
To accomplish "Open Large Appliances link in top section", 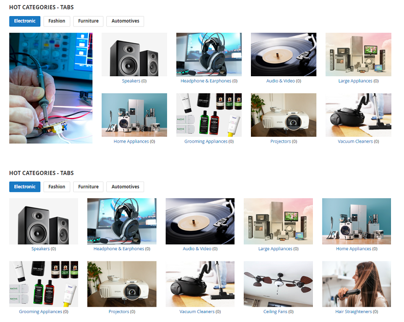I will tap(356, 81).
